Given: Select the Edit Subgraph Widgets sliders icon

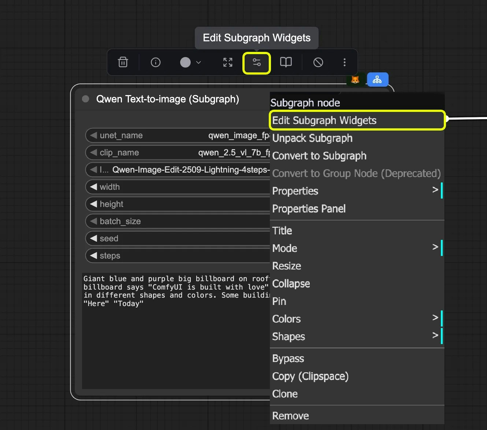Looking at the screenshot, I should 256,63.
